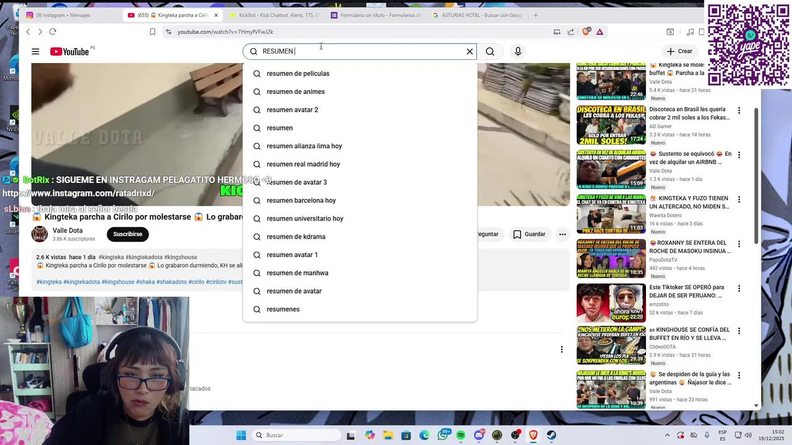Pick suggestion 'resumen real madrid hoy'
Screen dimensions: 792x445
pos(359,164)
